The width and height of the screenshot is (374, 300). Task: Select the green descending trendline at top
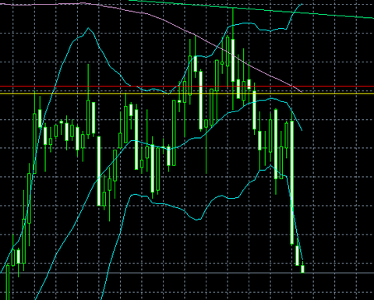(x=252, y=9)
